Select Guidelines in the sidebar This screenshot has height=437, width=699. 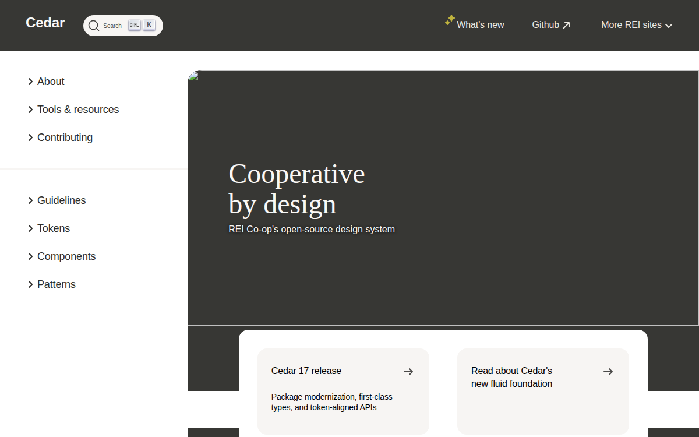point(61,200)
